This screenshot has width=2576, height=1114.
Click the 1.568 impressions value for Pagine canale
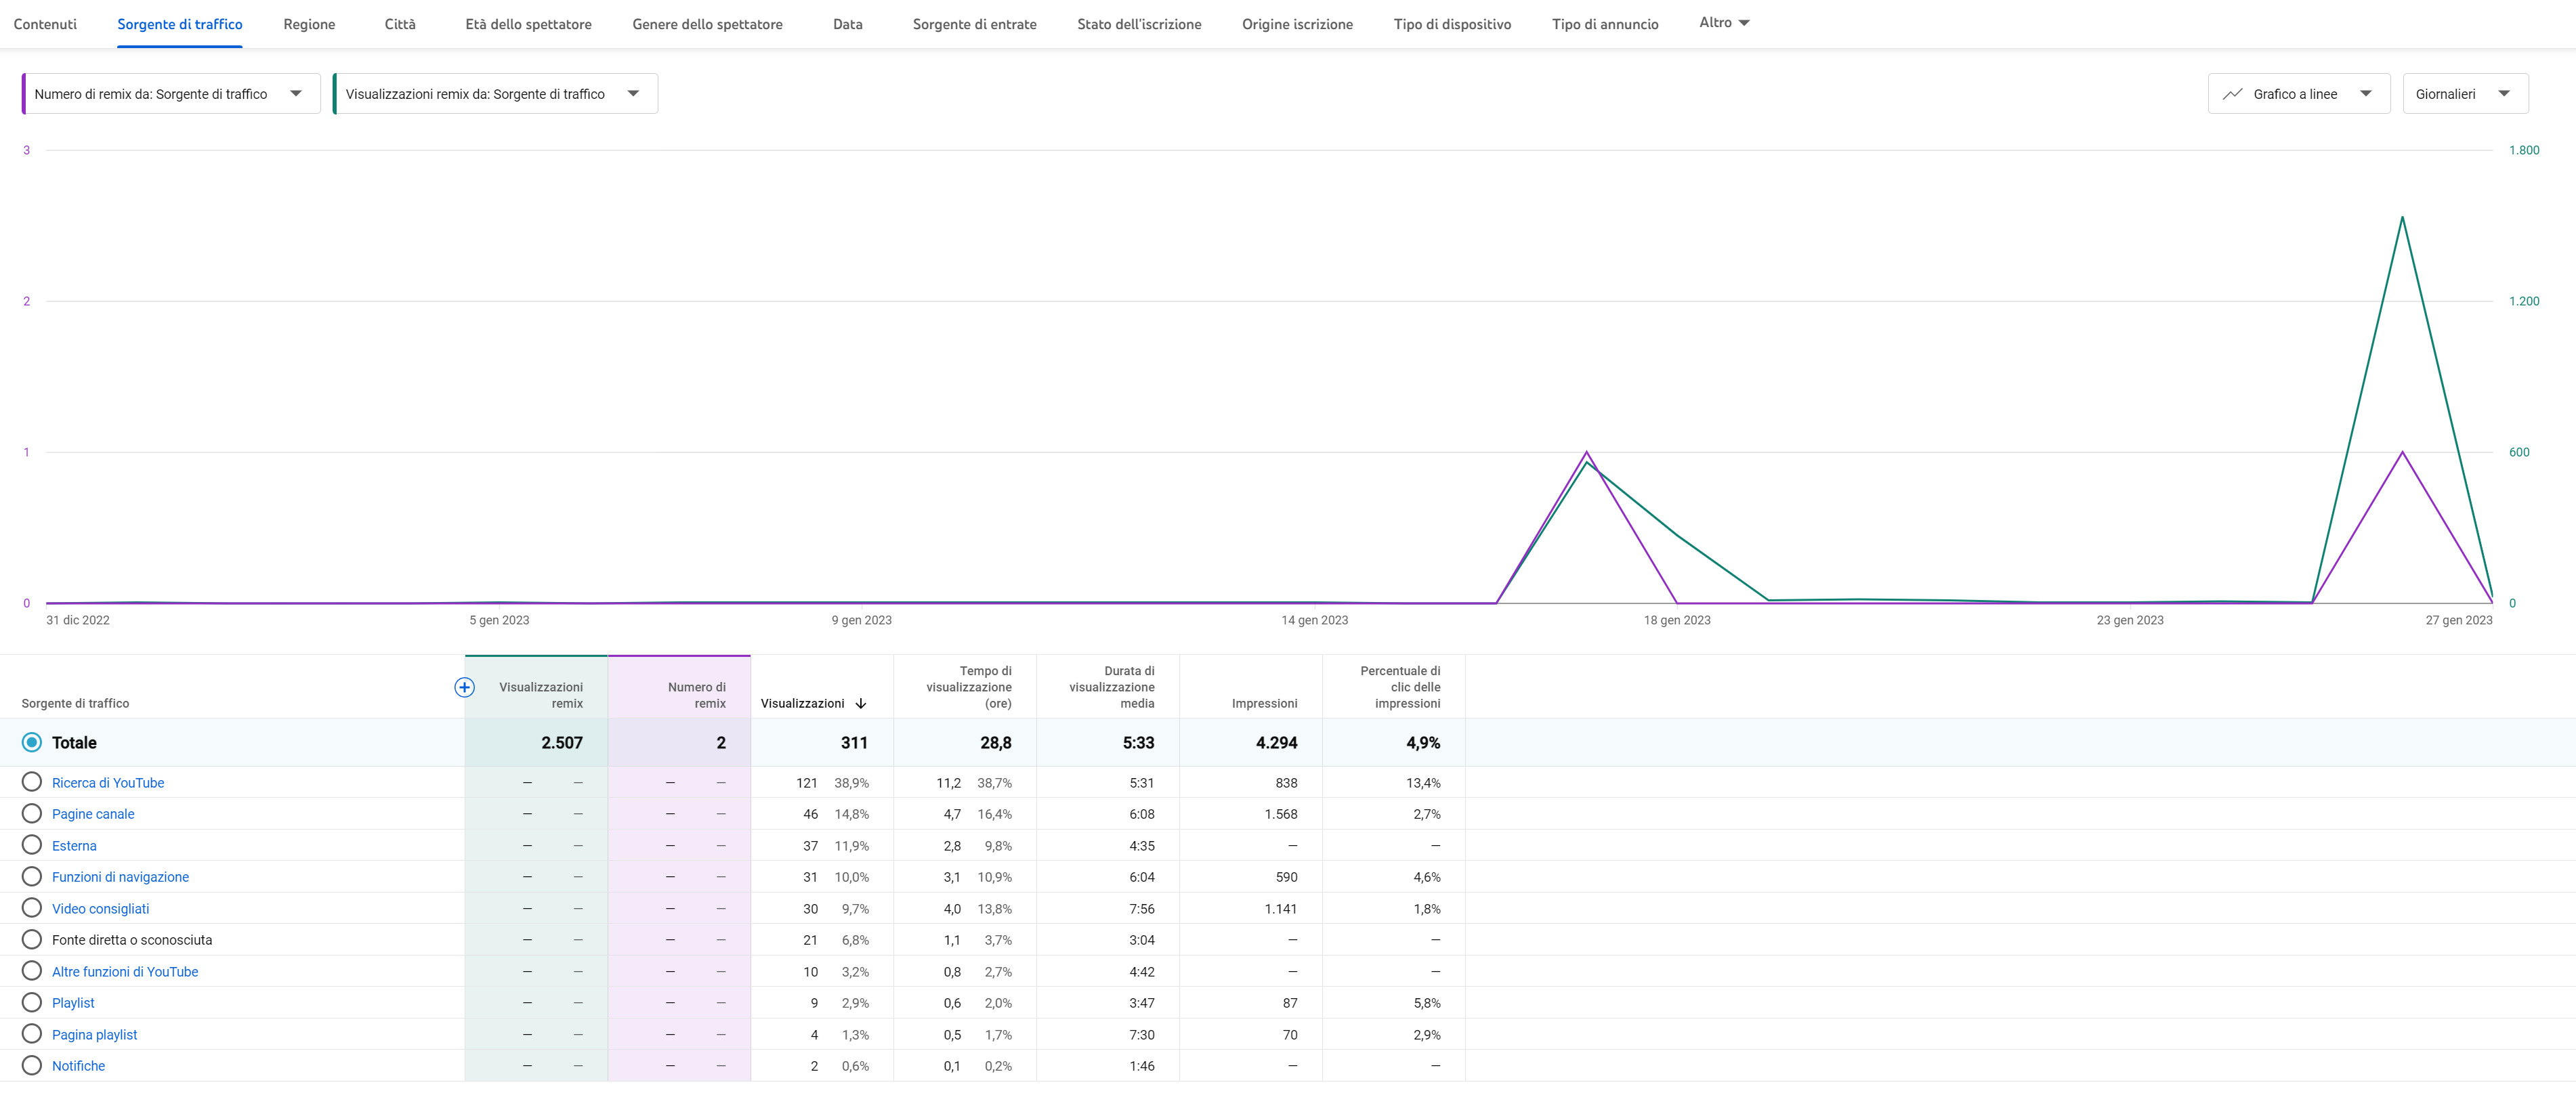(1281, 814)
